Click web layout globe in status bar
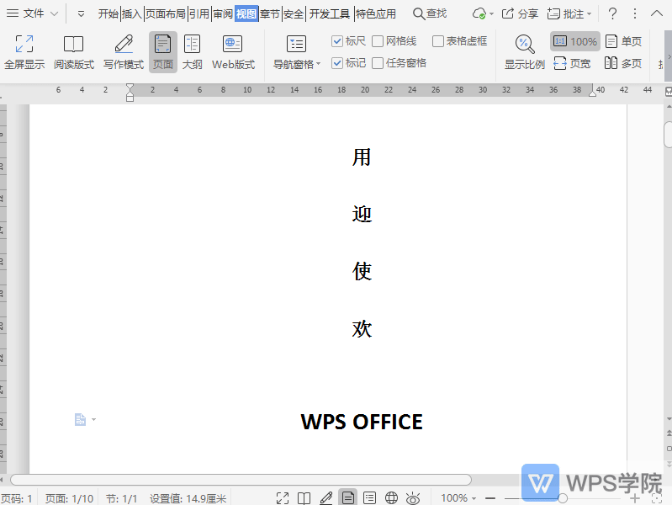 coord(391,498)
